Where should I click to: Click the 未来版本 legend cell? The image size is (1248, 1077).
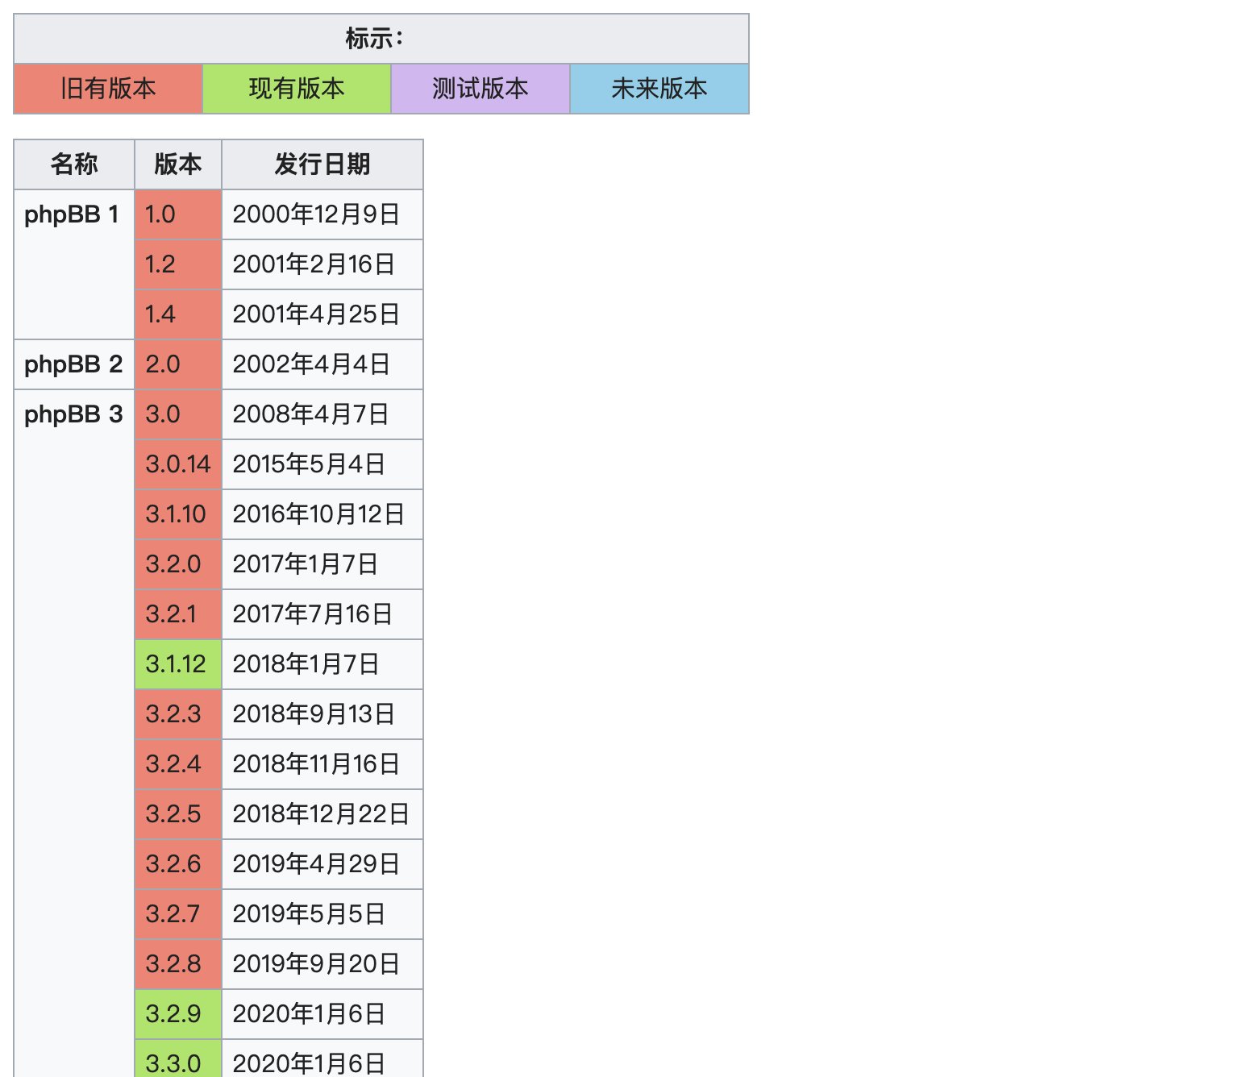tap(659, 89)
